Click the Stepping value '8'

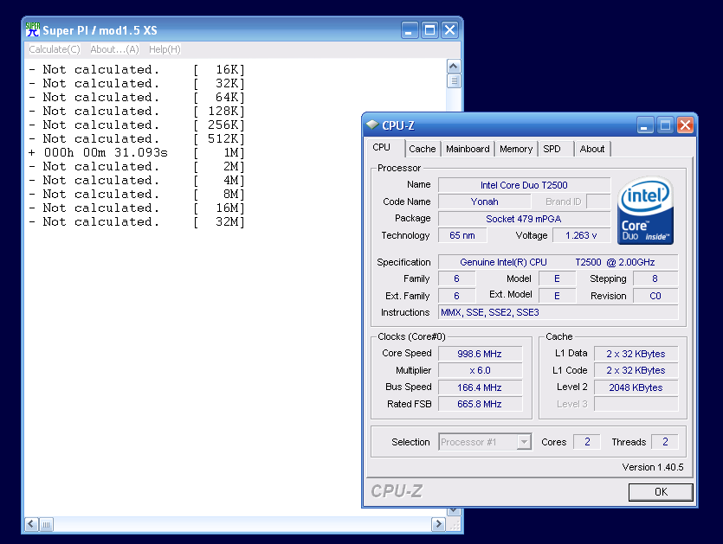coord(655,278)
